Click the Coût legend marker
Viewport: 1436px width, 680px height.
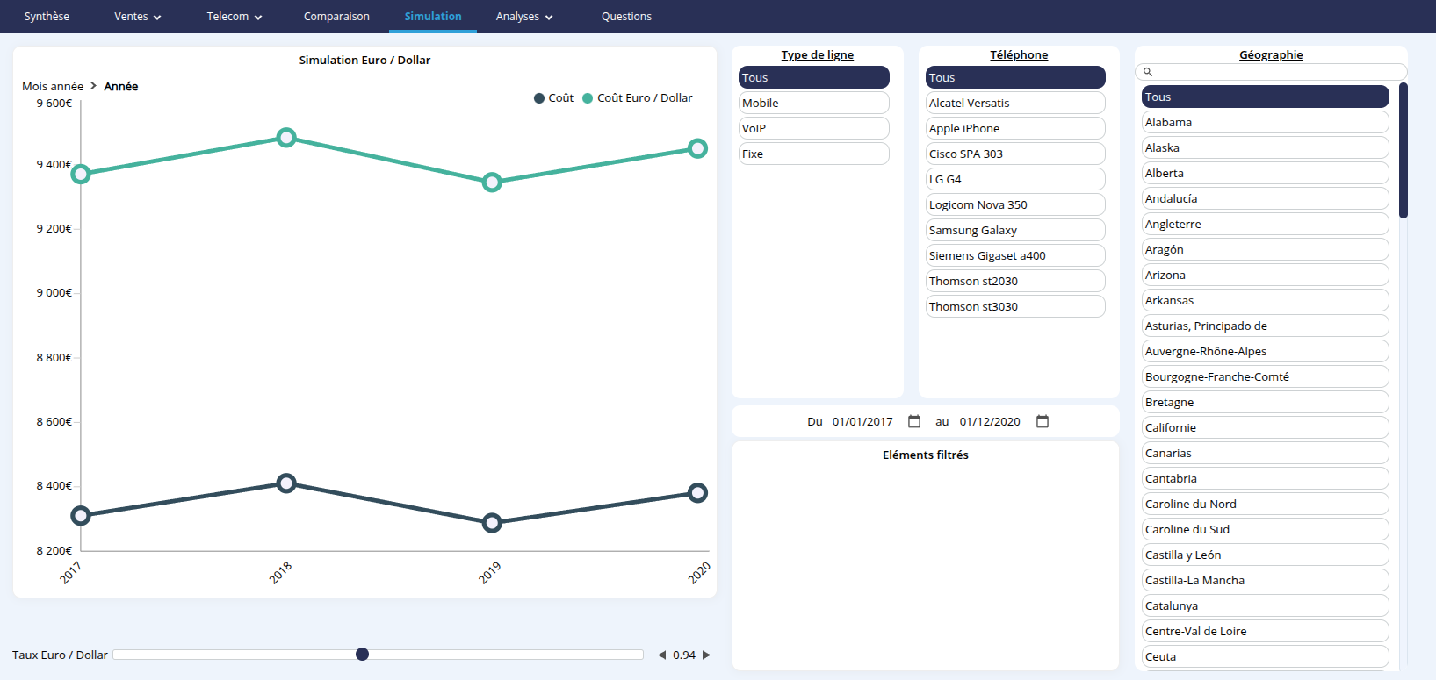pyautogui.click(x=539, y=98)
